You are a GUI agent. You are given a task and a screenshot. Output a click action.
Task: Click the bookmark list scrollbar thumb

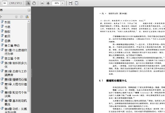pos(29,58)
